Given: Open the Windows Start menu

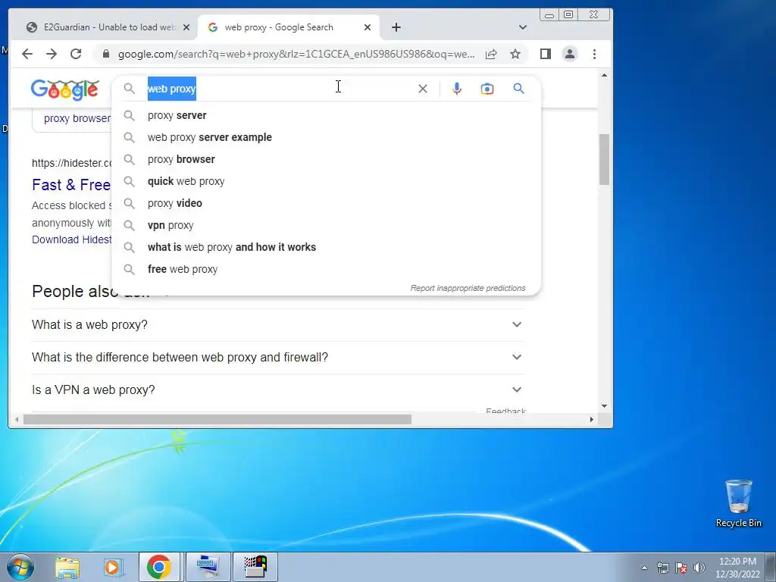Looking at the screenshot, I should pos(20,567).
